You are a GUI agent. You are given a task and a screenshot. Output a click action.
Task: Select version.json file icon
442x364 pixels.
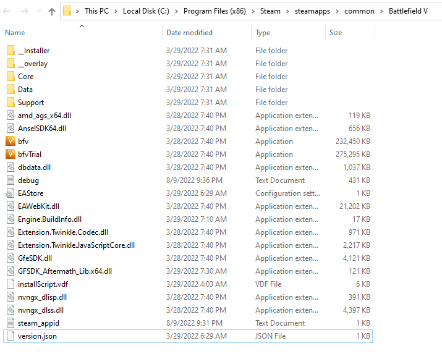11,336
